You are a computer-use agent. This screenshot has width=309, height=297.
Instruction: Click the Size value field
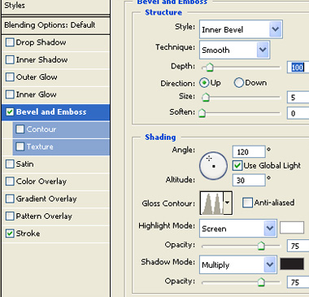(298, 98)
